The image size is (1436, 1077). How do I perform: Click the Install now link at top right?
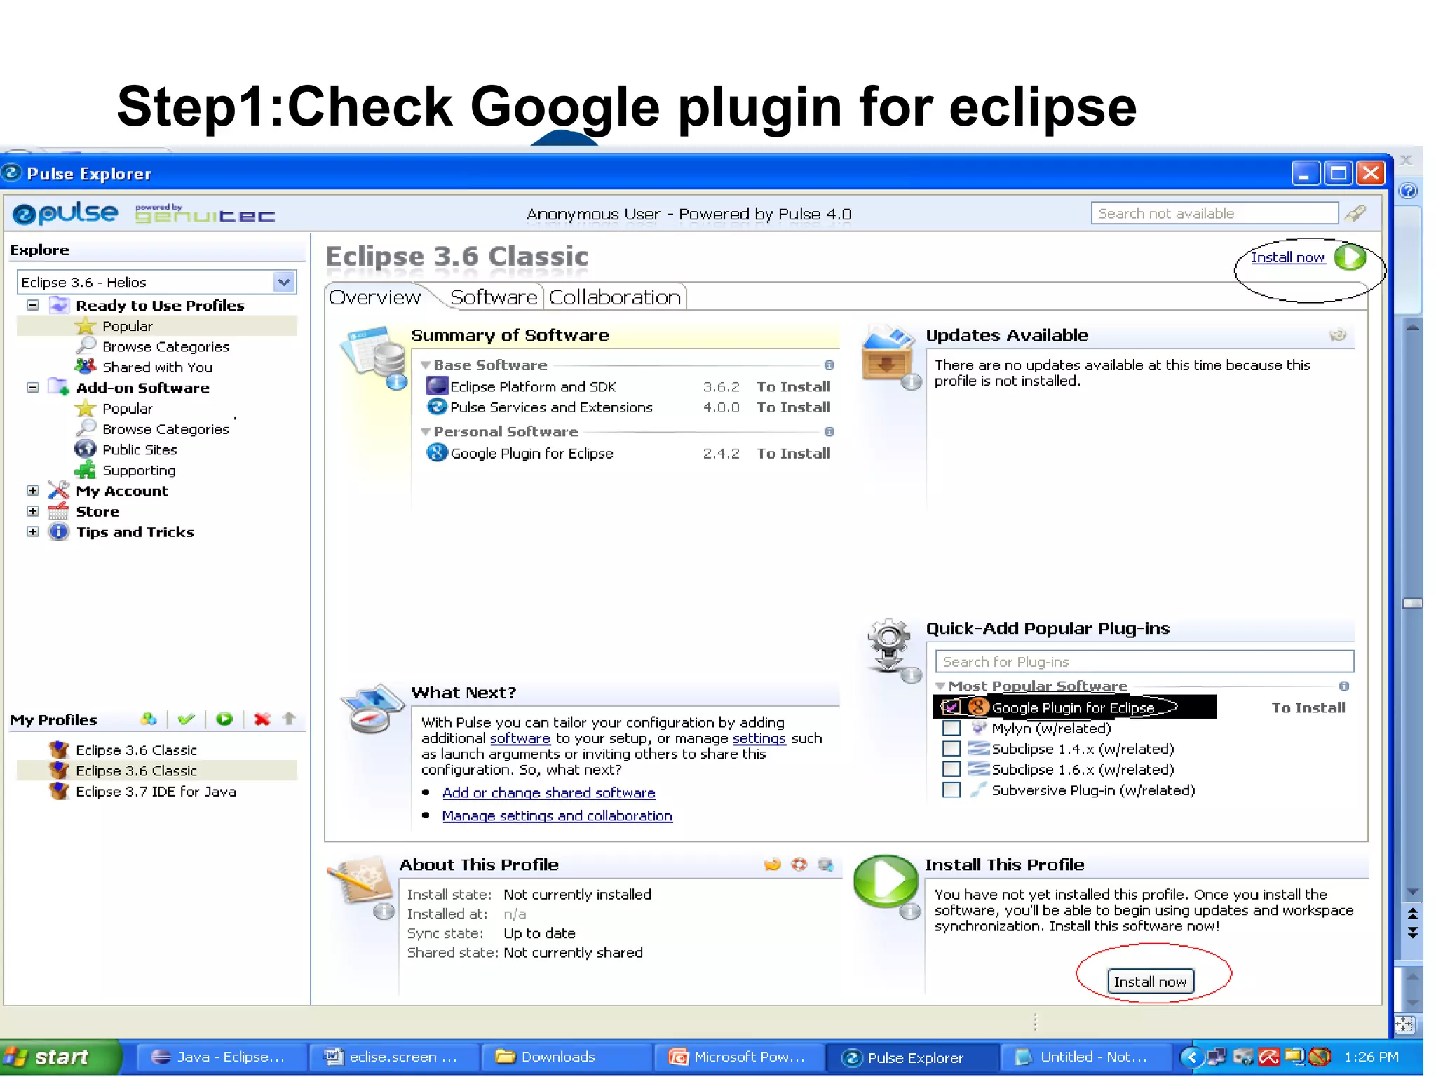click(x=1288, y=257)
